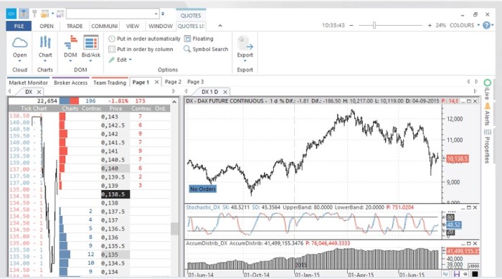
Task: Toggle Put in order automatically
Action: pos(144,39)
